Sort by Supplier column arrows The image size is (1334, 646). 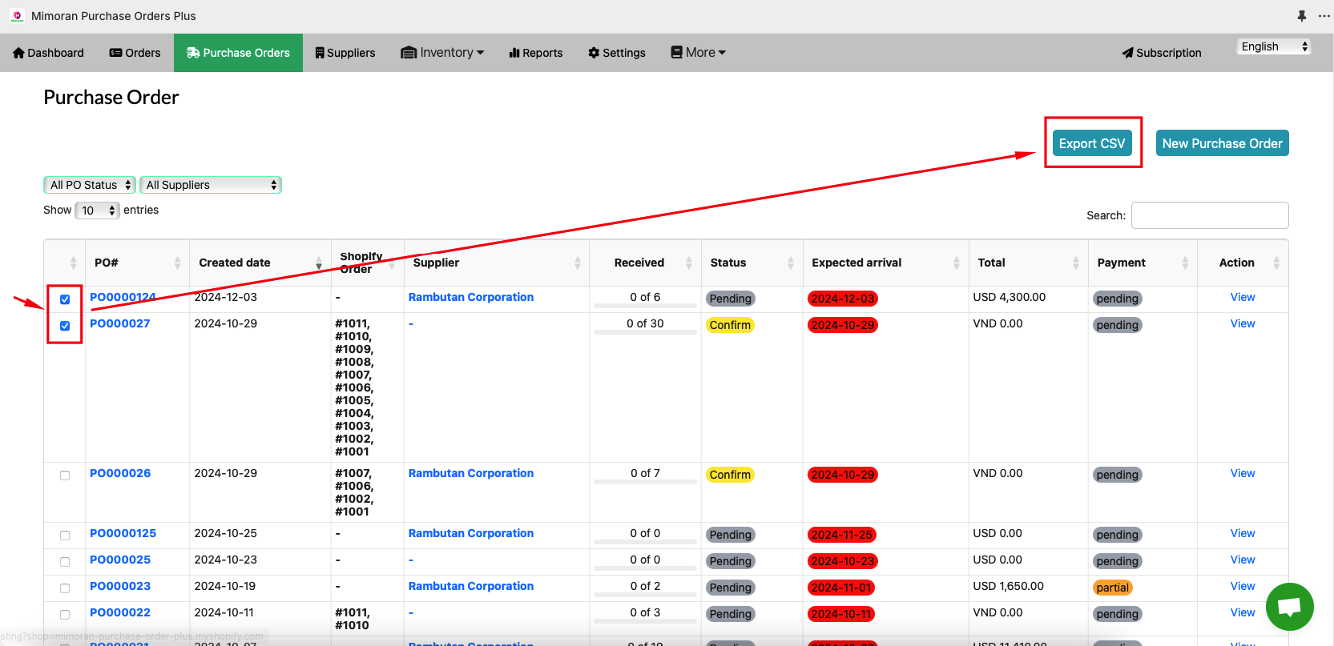[577, 263]
